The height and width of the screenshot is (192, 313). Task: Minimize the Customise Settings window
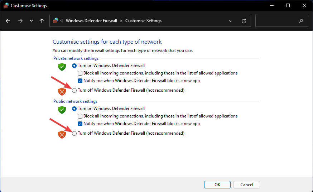(272, 5)
